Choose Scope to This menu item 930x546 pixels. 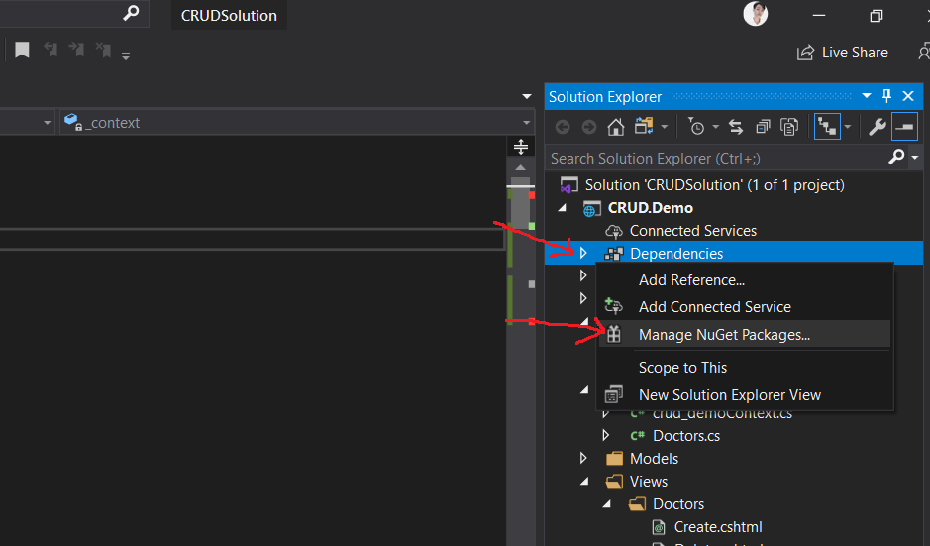click(x=744, y=368)
